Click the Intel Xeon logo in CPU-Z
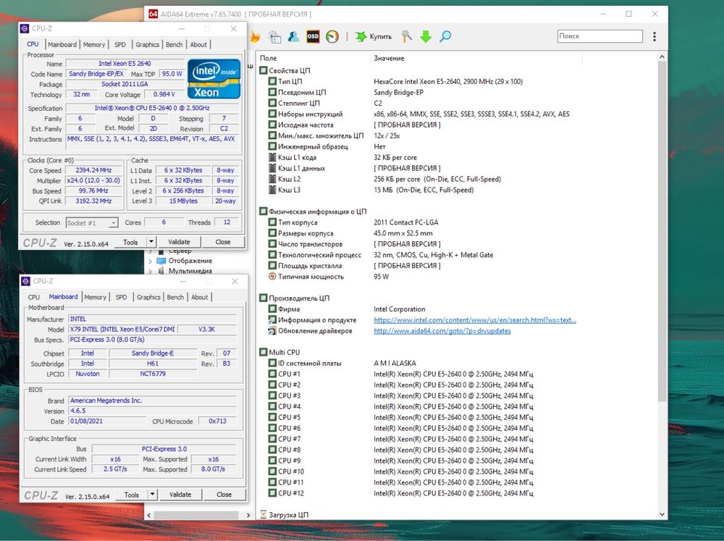724x541 pixels. tap(214, 78)
